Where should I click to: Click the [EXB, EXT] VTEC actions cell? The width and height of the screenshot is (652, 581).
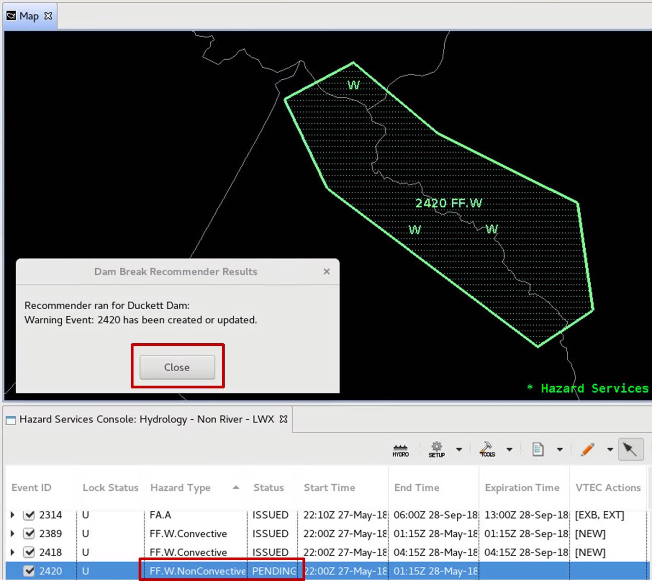tap(600, 515)
